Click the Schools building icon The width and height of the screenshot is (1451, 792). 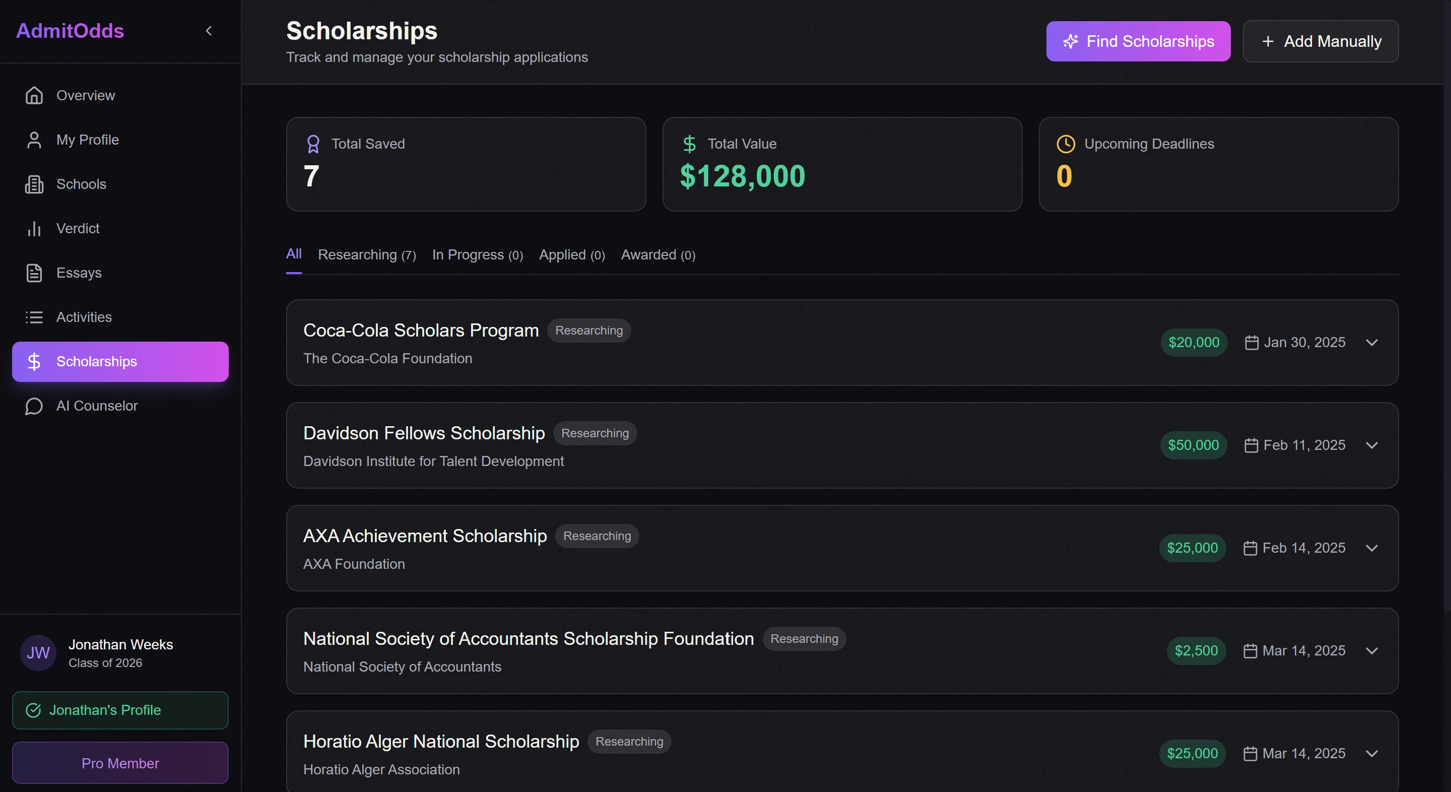pyautogui.click(x=34, y=184)
